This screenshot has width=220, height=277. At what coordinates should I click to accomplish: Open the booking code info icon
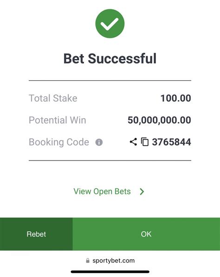click(x=99, y=142)
